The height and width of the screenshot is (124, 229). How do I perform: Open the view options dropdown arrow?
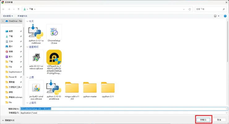click(218, 16)
